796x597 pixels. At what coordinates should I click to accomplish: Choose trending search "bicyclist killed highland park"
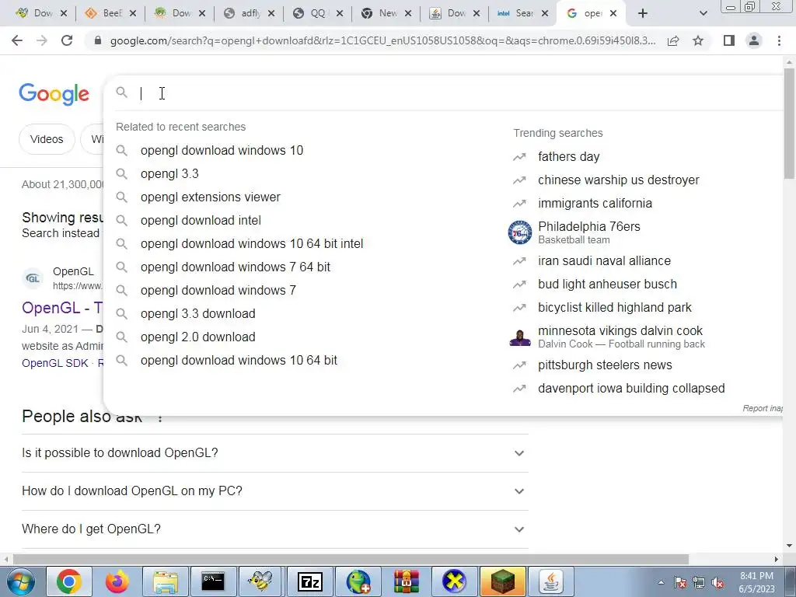615,308
